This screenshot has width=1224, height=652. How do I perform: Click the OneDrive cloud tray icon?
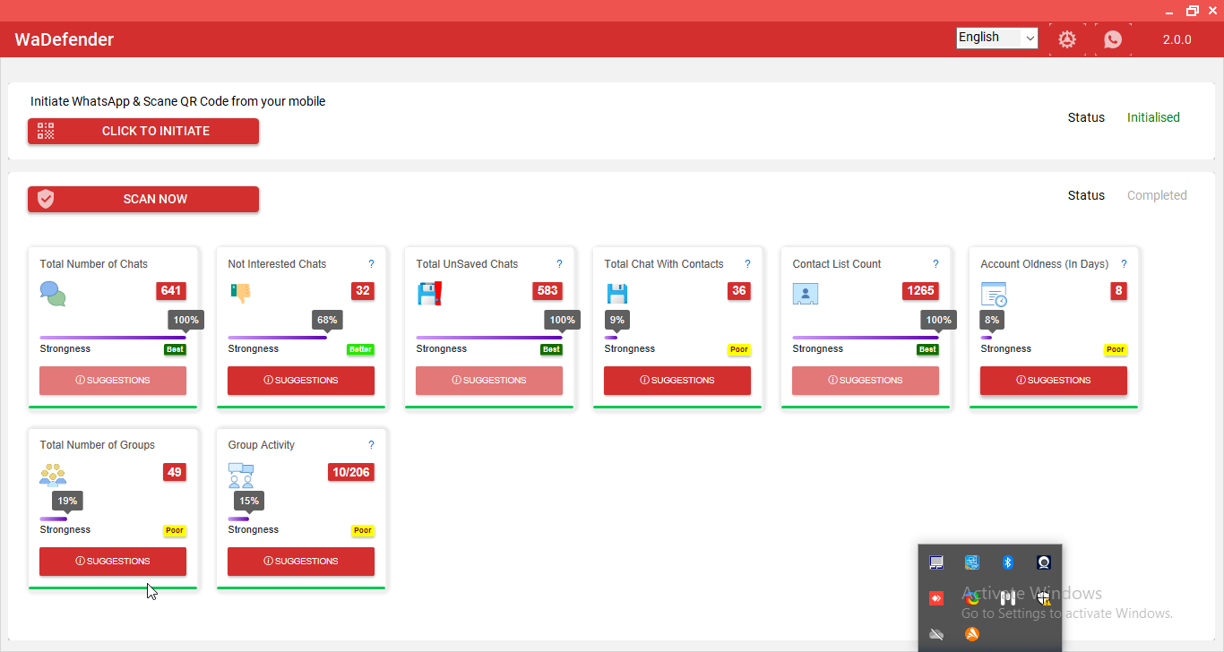(936, 634)
